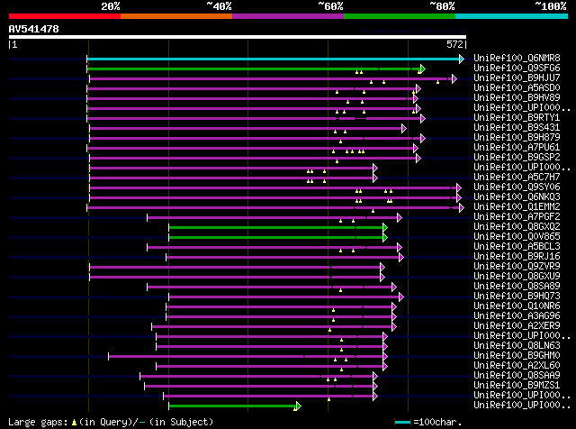Click the UniRef100_A5BCL3 label
Screen dimensions: 576x429
517,247
